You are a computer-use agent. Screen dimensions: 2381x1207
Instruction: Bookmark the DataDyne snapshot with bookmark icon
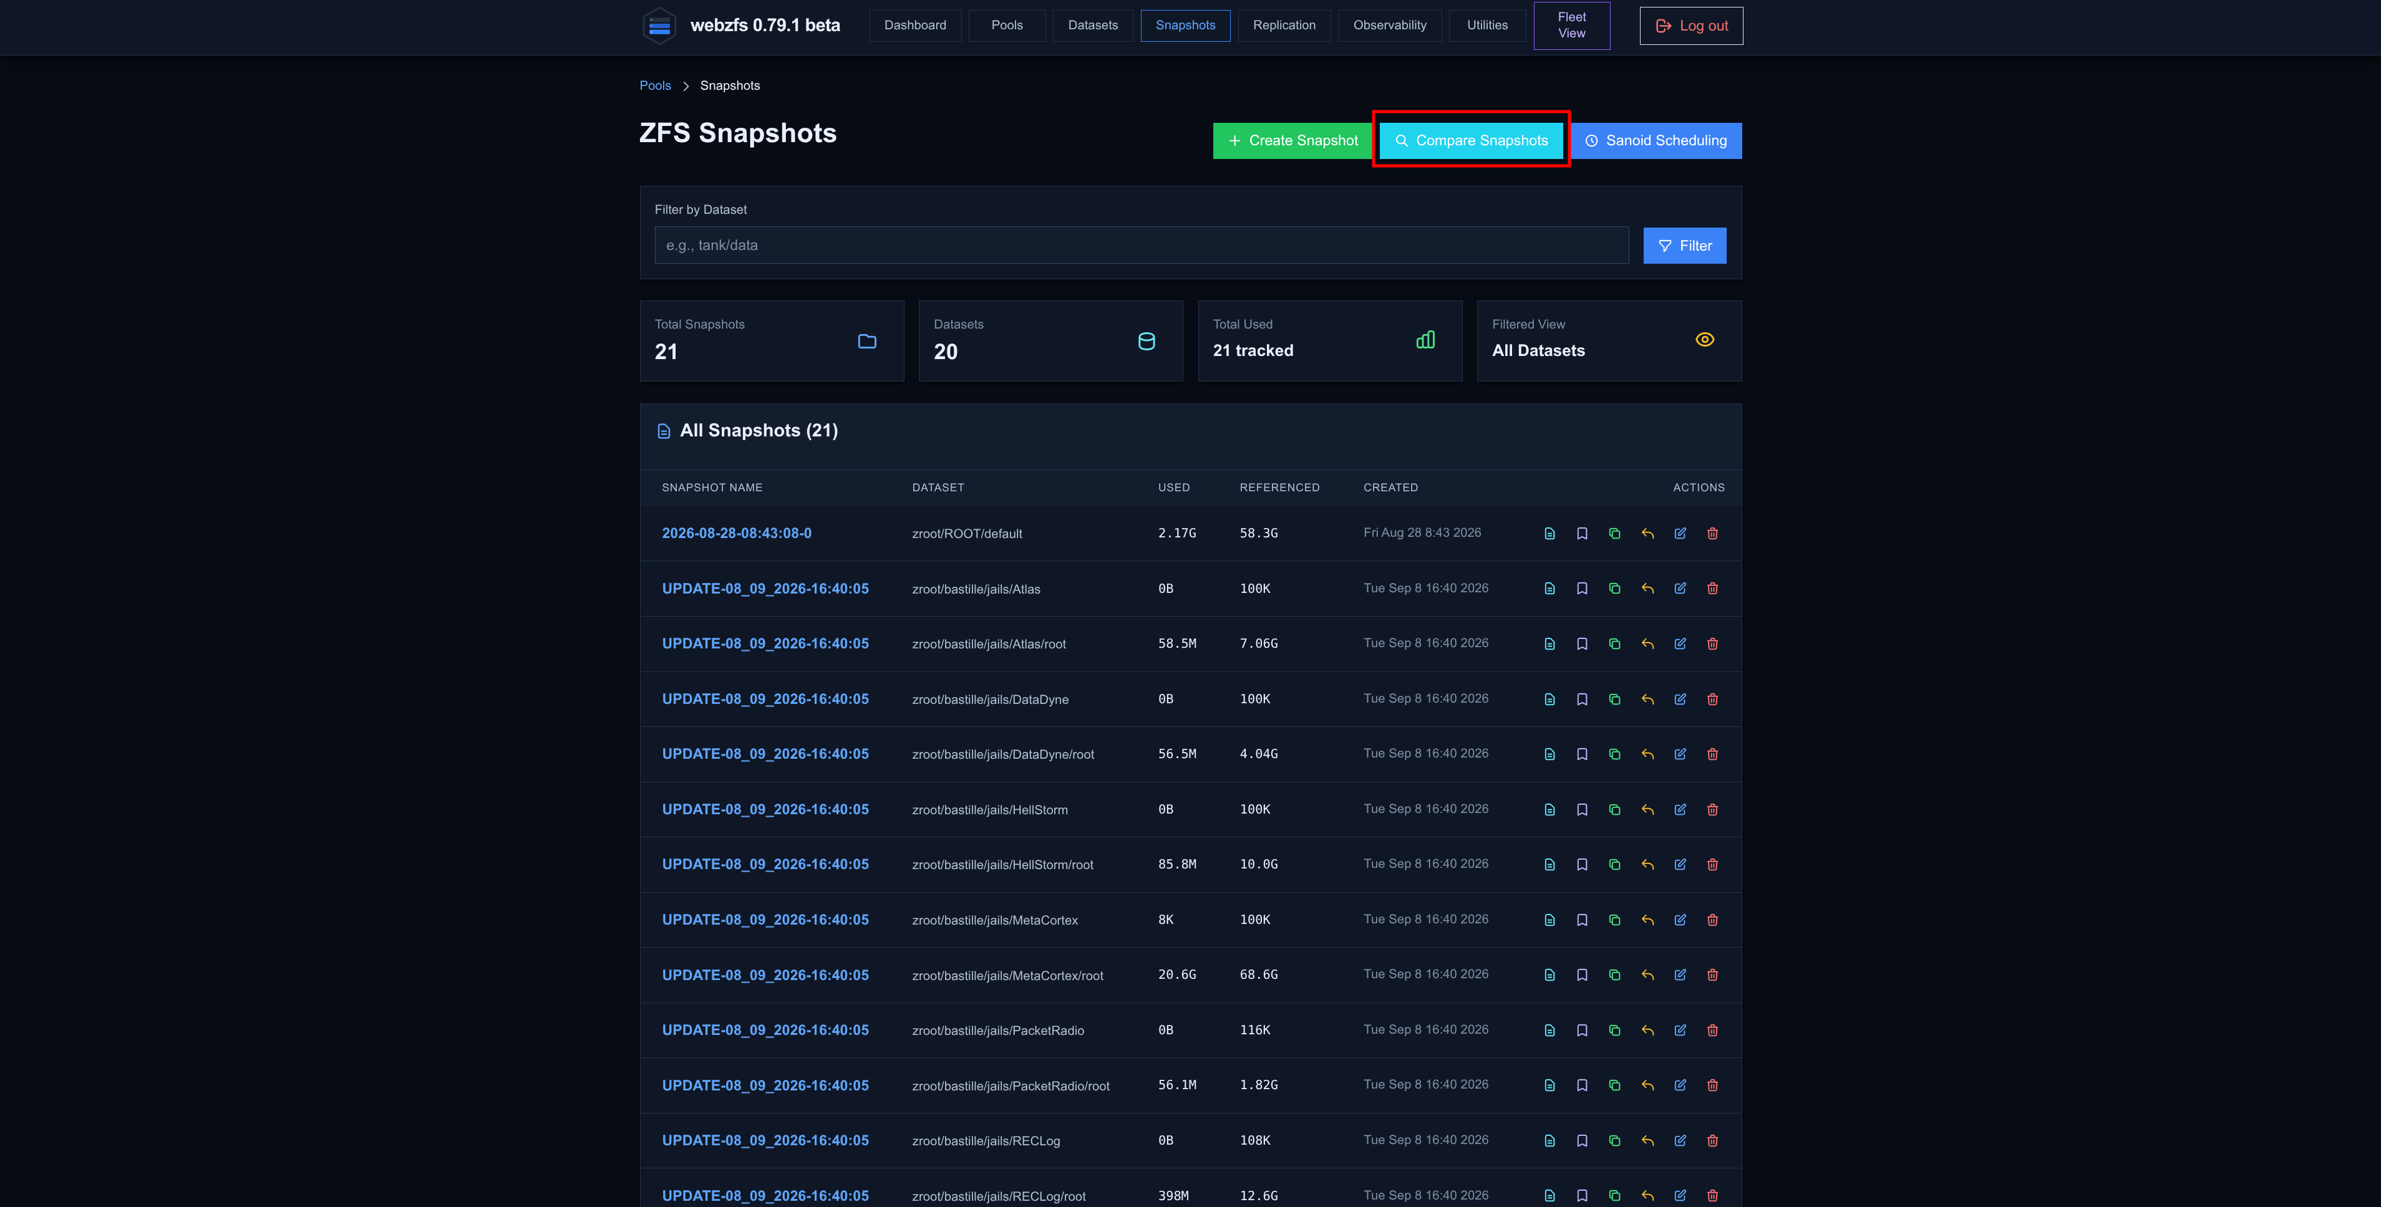1583,699
